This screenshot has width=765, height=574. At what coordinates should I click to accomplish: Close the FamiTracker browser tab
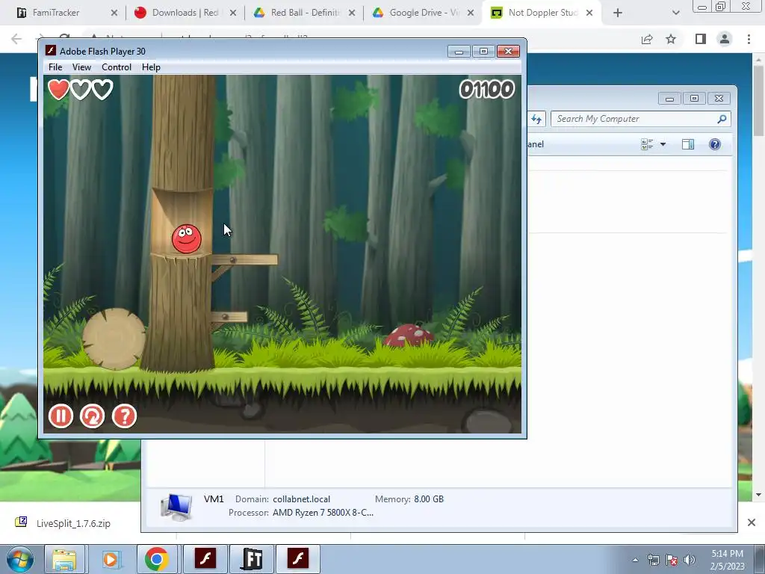(x=114, y=13)
